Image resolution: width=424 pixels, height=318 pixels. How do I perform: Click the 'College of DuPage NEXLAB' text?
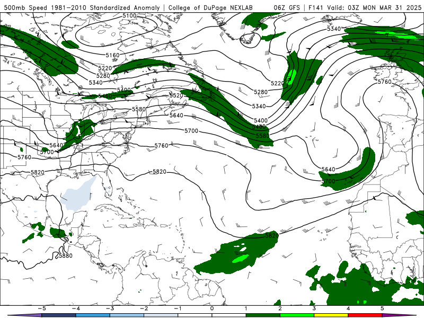(x=210, y=7)
